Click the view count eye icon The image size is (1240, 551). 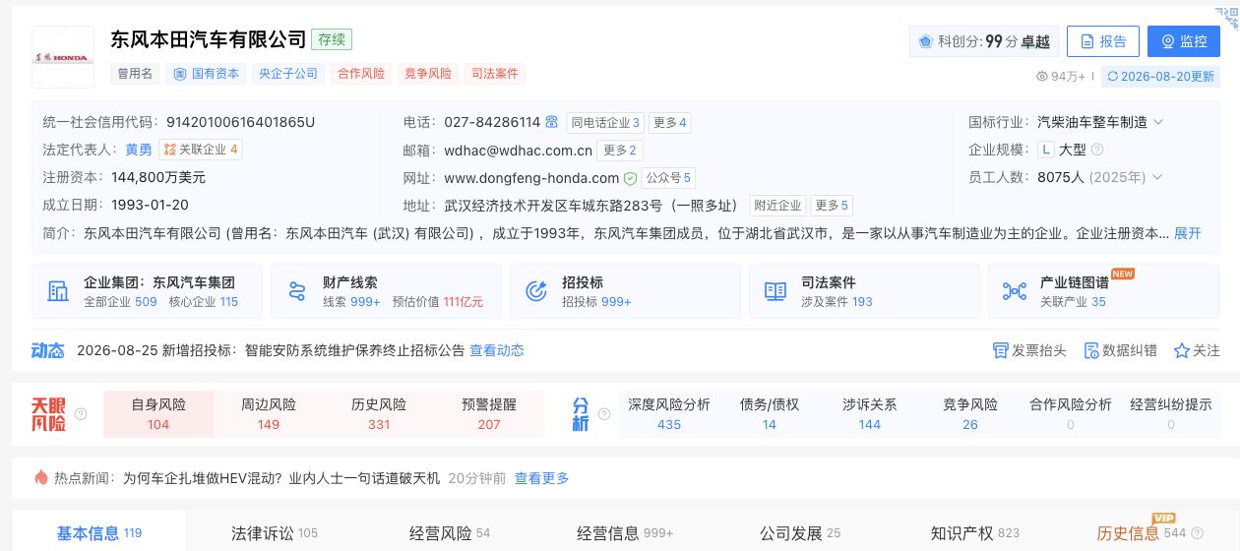(x=1043, y=76)
